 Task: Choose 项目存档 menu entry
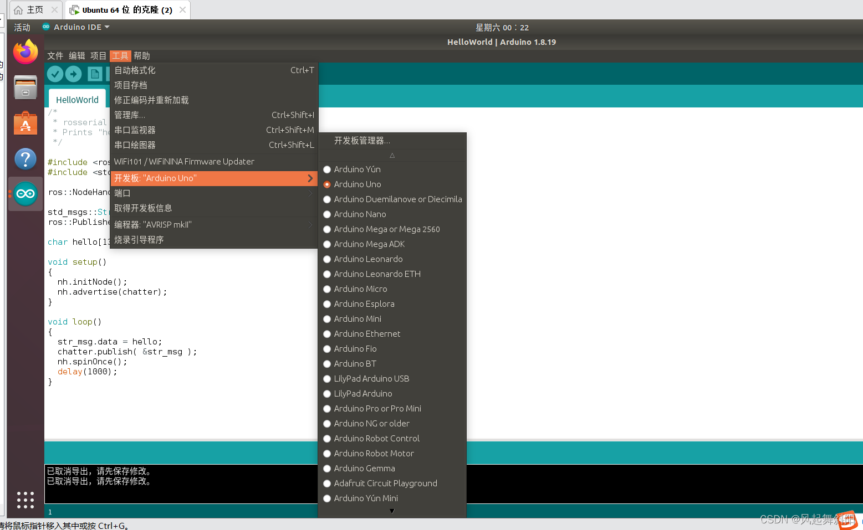pyautogui.click(x=214, y=85)
